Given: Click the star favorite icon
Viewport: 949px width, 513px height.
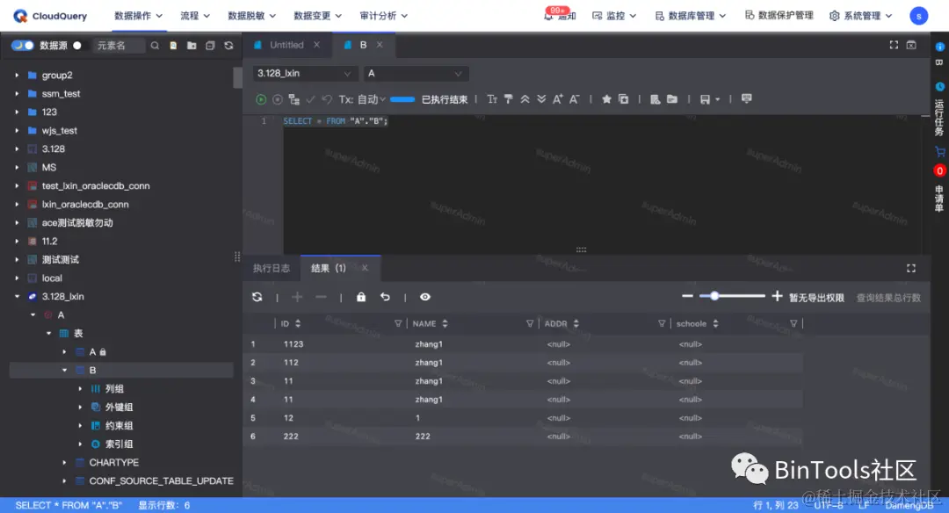Looking at the screenshot, I should (606, 99).
